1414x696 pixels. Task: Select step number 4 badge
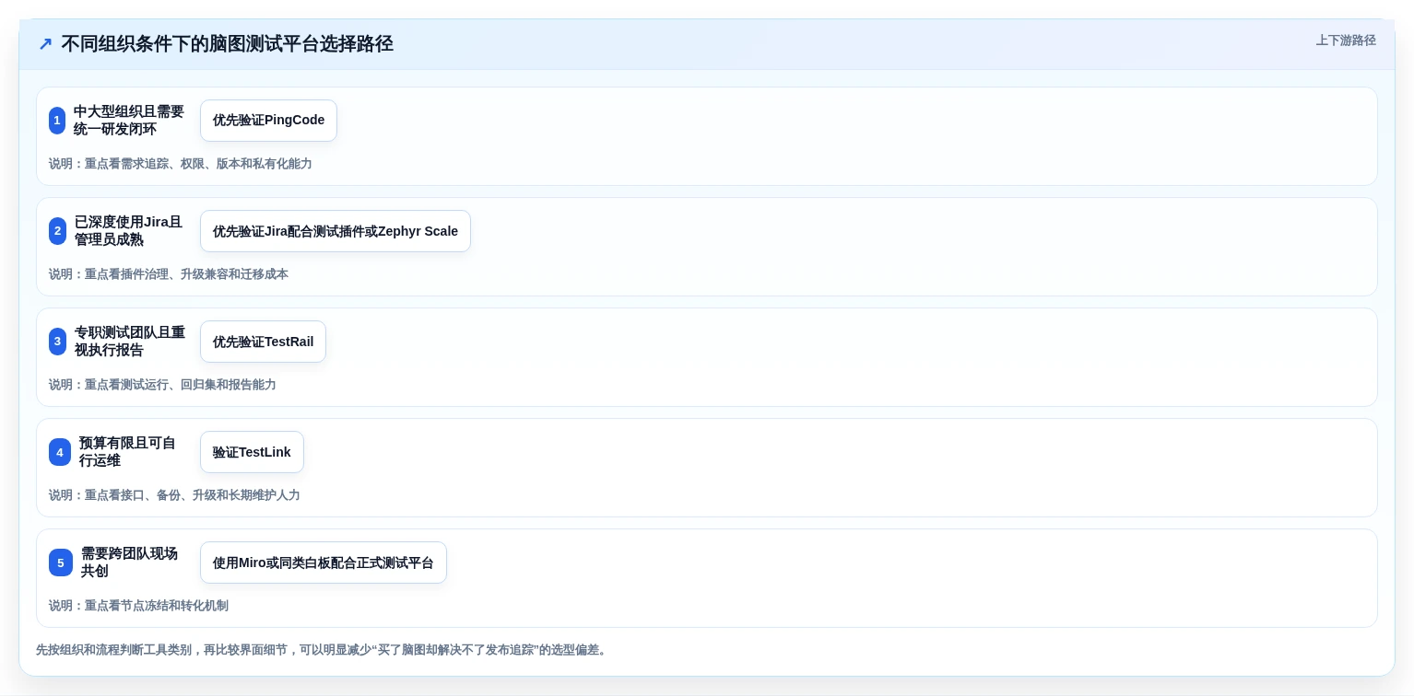pos(60,452)
